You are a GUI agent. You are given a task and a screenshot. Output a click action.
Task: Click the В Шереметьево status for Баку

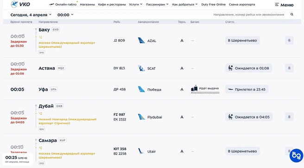[x=242, y=40]
